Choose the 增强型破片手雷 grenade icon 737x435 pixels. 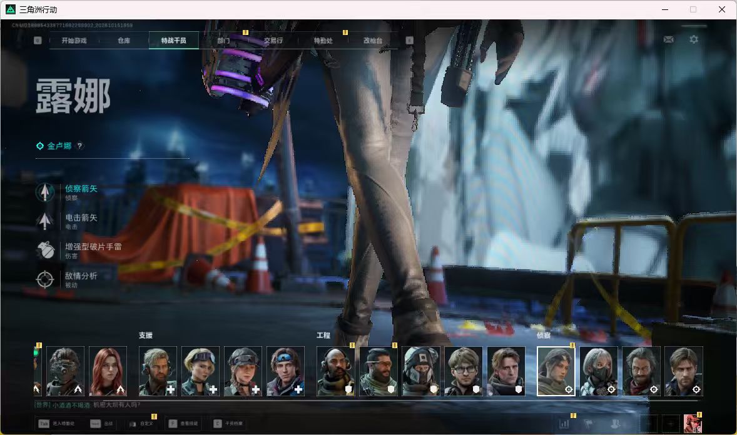click(45, 250)
